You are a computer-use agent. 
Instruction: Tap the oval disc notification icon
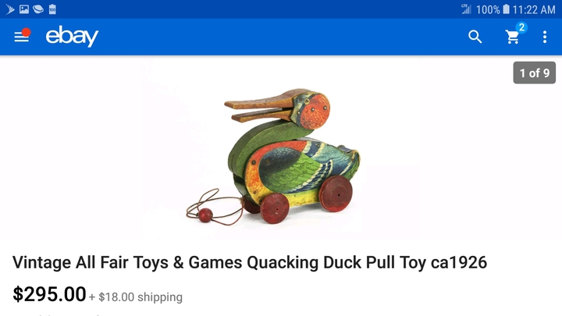tap(38, 9)
